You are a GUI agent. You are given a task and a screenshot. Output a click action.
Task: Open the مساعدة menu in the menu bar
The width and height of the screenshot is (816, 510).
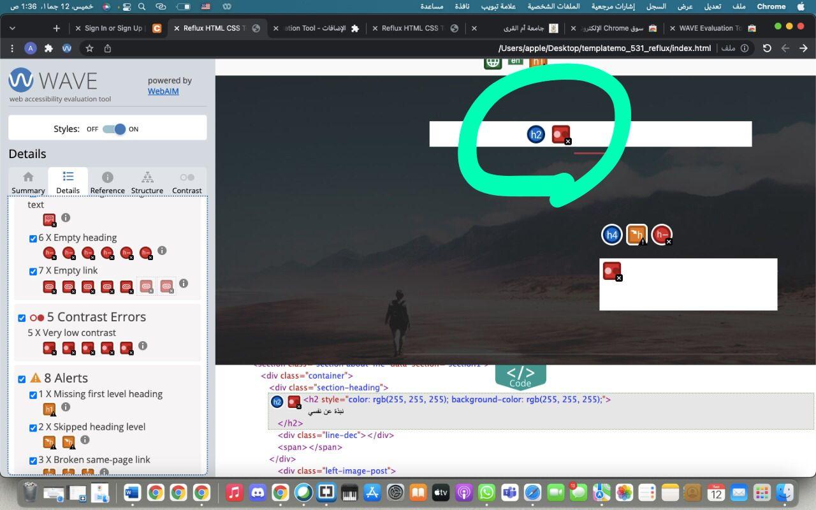pyautogui.click(x=432, y=6)
